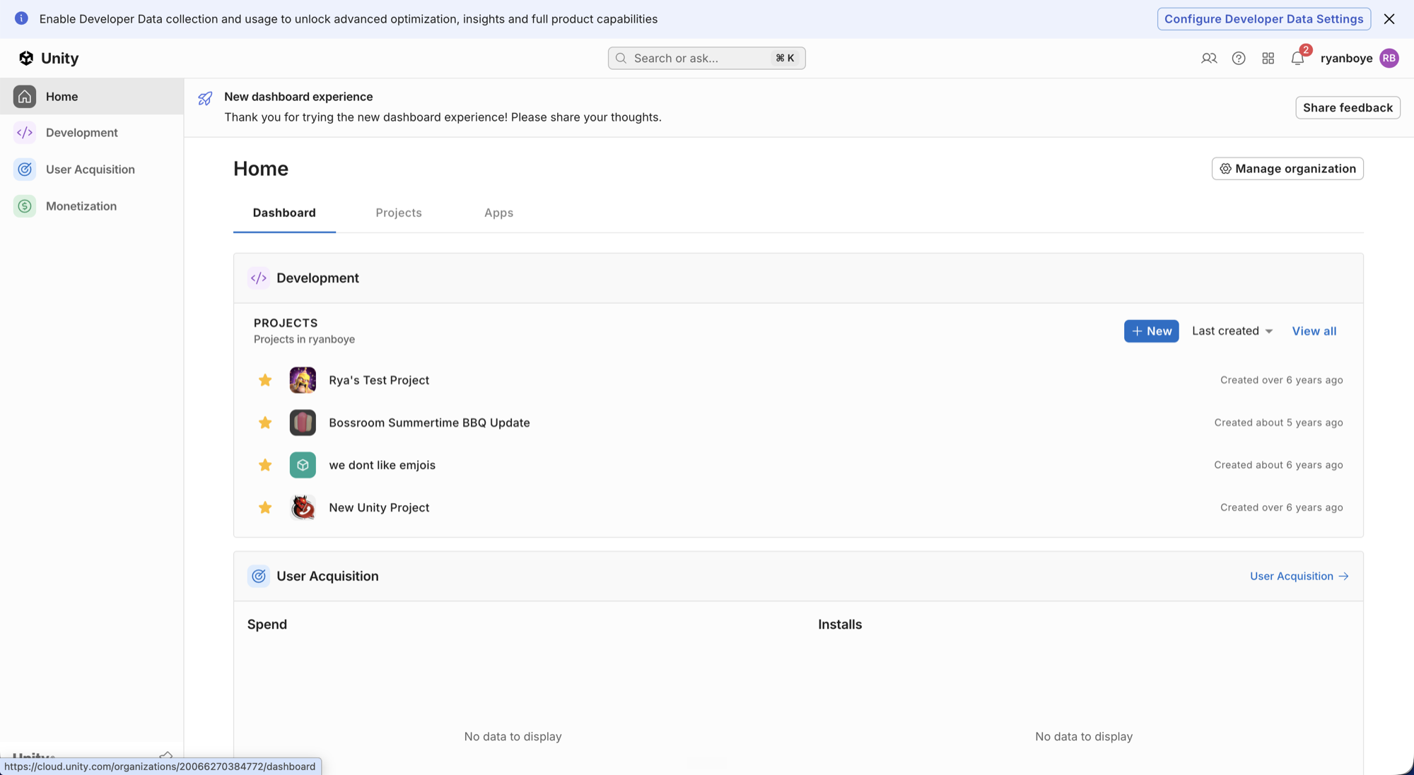Open the Monetization dollar icon in sidebar
1414x775 pixels.
[x=25, y=206]
